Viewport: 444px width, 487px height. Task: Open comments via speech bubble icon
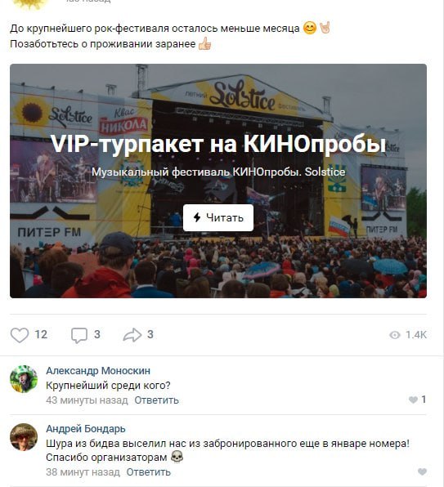79,336
